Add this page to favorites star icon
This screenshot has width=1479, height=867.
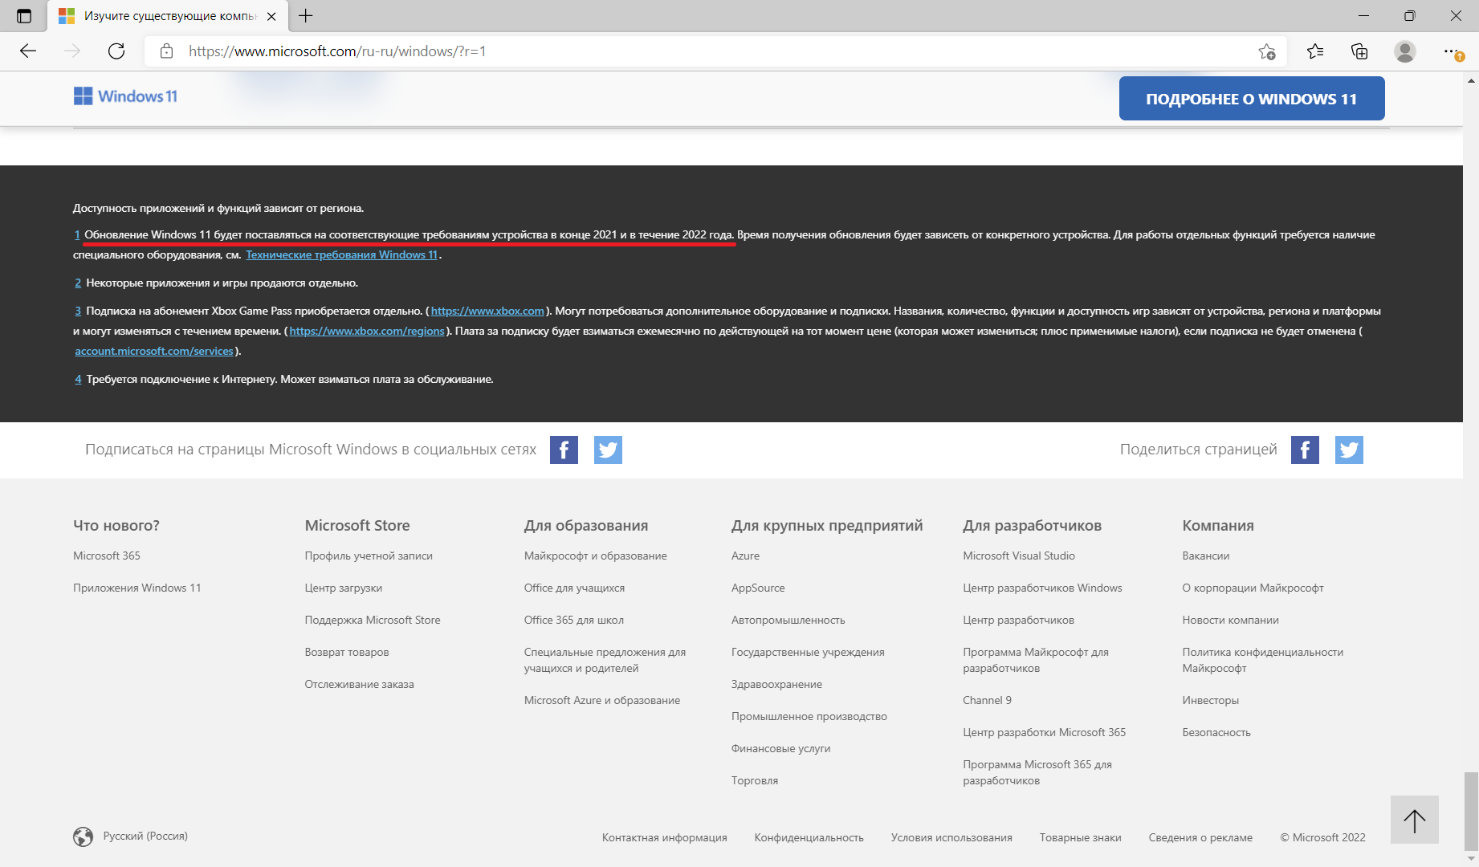click(x=1267, y=51)
